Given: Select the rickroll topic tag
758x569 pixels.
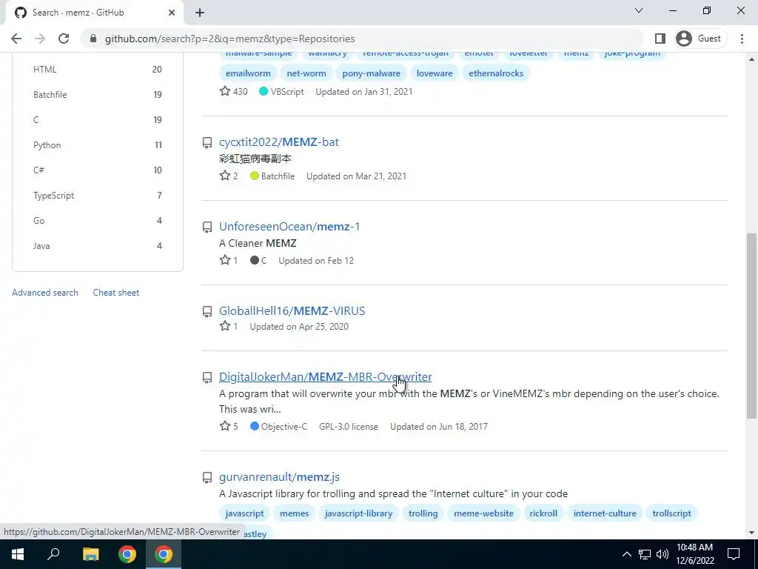Looking at the screenshot, I should click(x=543, y=513).
